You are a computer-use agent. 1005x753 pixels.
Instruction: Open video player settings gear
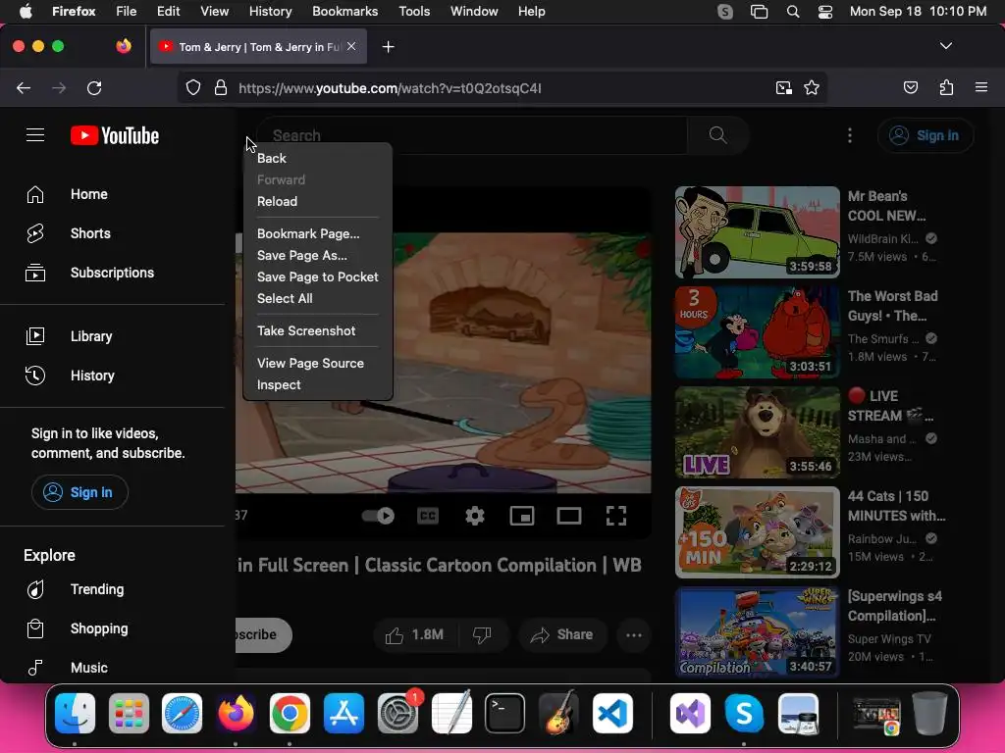475,516
